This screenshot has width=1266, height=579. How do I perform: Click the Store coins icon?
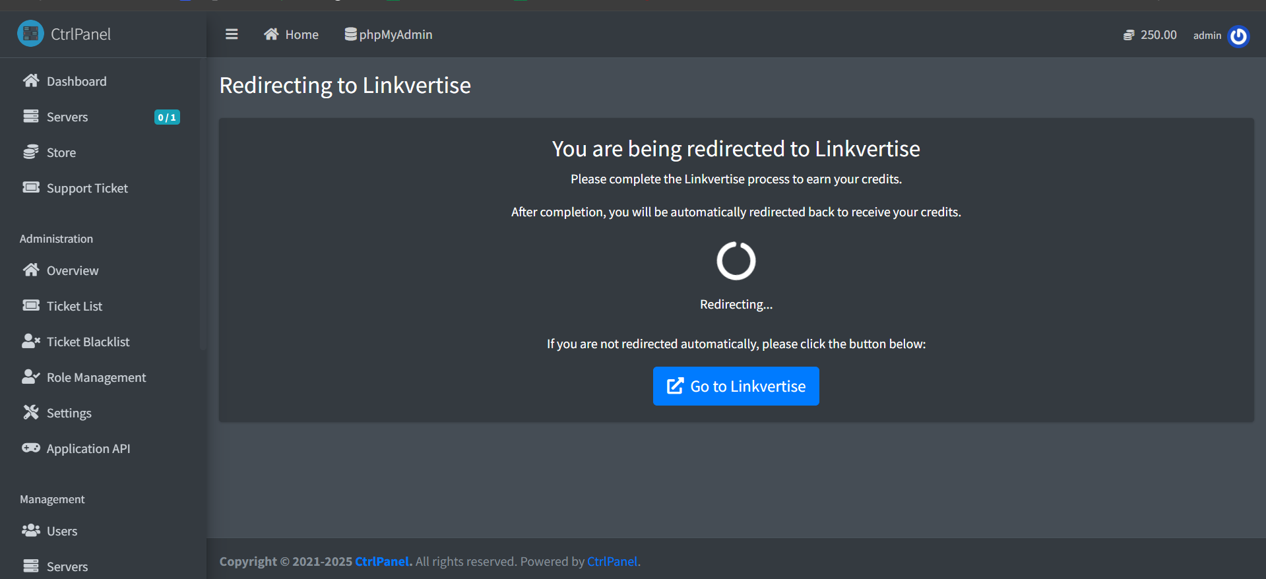pyautogui.click(x=31, y=152)
